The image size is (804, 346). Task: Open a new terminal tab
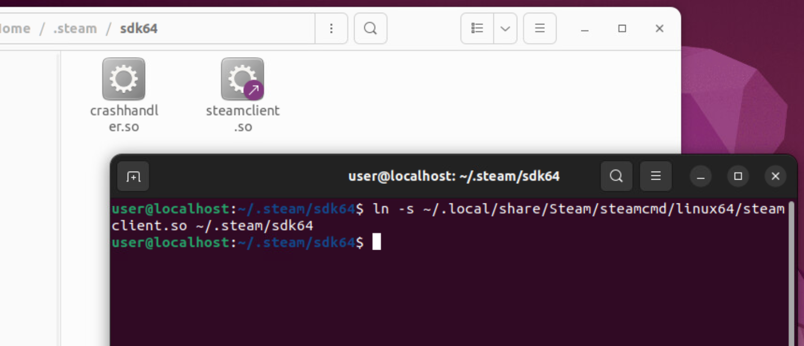[133, 176]
